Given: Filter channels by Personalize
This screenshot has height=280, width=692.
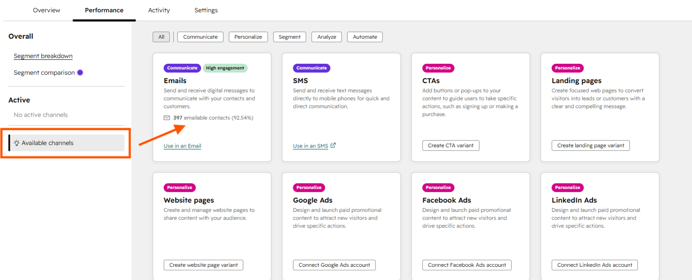Looking at the screenshot, I should [x=248, y=37].
